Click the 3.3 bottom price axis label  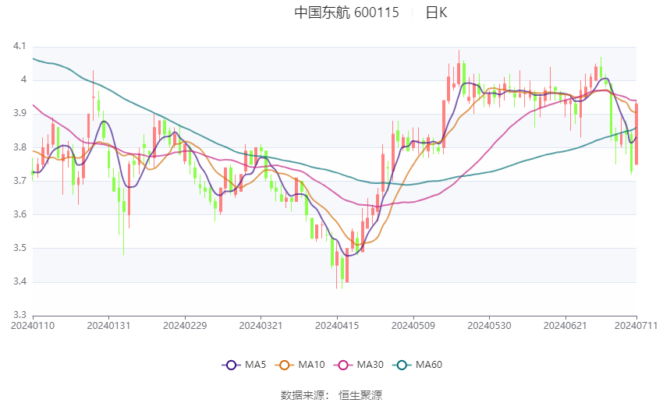pos(19,315)
